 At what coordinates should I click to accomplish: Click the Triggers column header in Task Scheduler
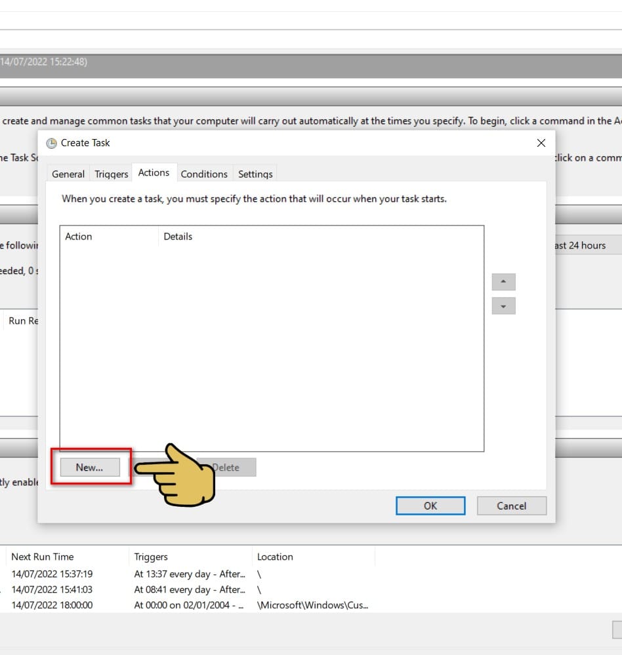190,557
